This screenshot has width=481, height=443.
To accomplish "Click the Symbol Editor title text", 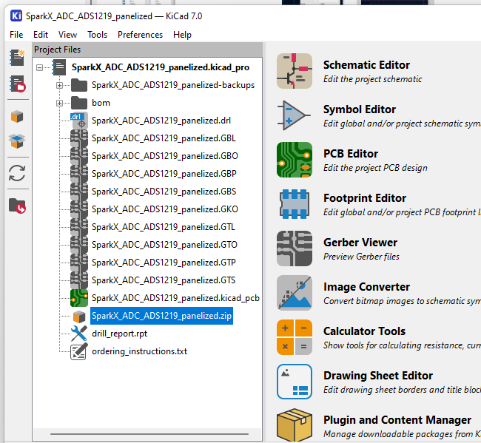I will [360, 109].
